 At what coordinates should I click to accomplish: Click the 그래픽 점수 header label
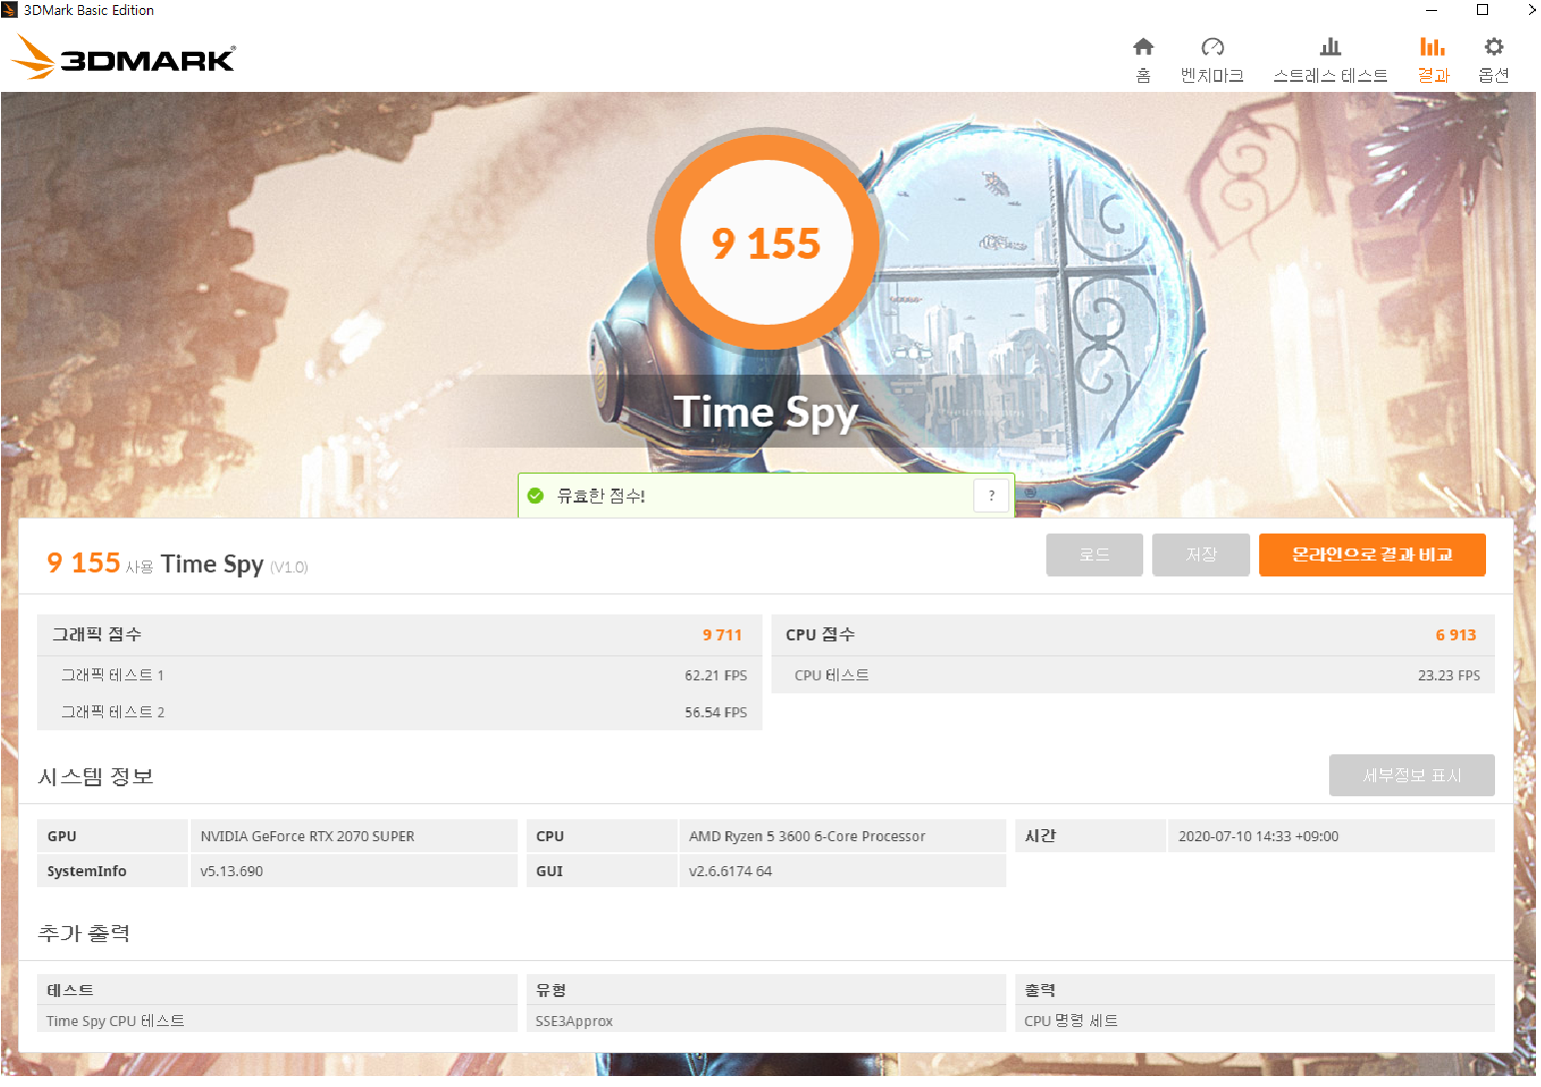click(97, 634)
